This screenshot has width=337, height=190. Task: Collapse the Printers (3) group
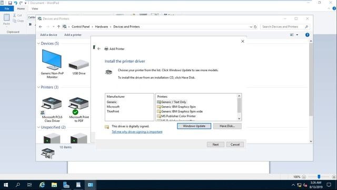point(38,87)
